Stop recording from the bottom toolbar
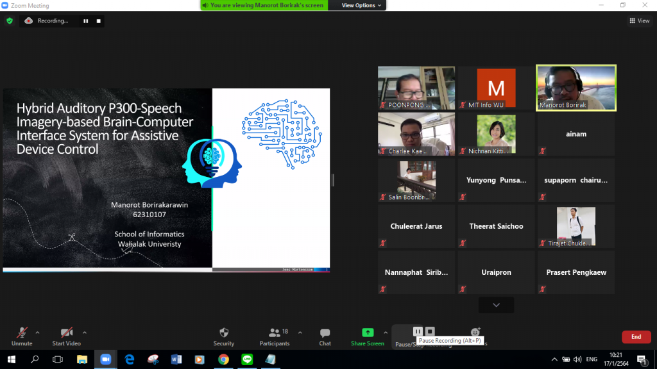Image resolution: width=657 pixels, height=369 pixels. 431,331
